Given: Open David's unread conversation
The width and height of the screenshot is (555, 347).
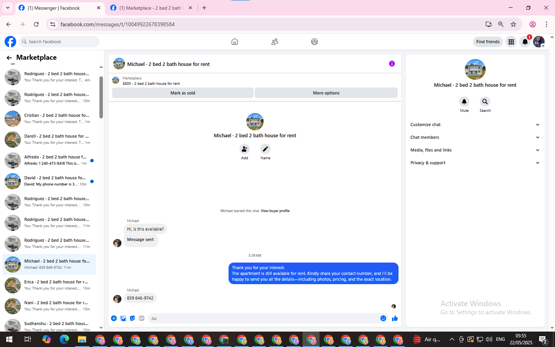Looking at the screenshot, I should point(49,181).
